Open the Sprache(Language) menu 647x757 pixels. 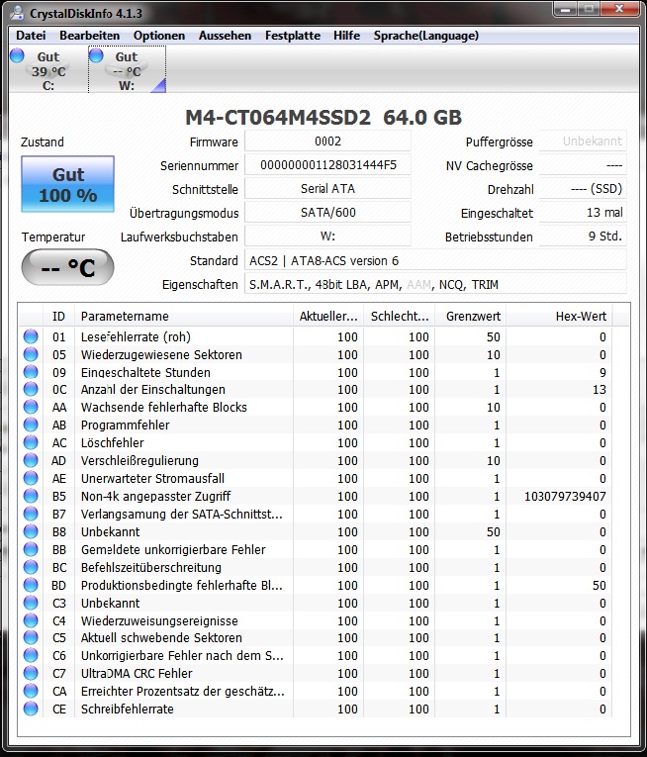tap(425, 36)
